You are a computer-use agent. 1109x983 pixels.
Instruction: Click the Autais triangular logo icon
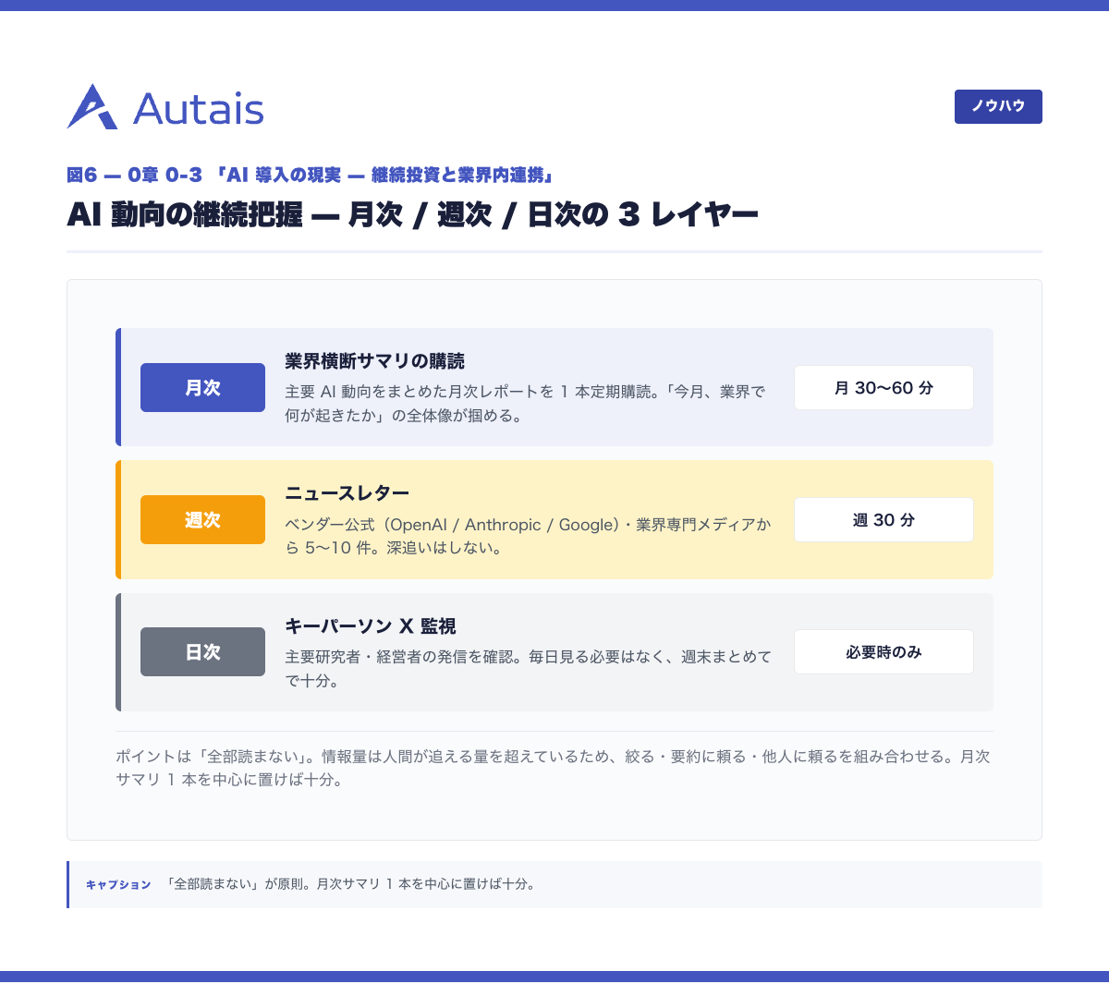(x=92, y=106)
